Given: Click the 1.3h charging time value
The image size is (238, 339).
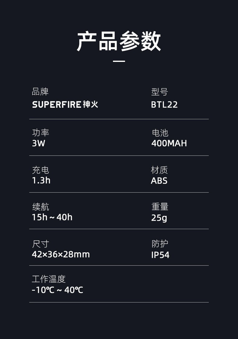Looking at the screenshot, I should 41,180.
